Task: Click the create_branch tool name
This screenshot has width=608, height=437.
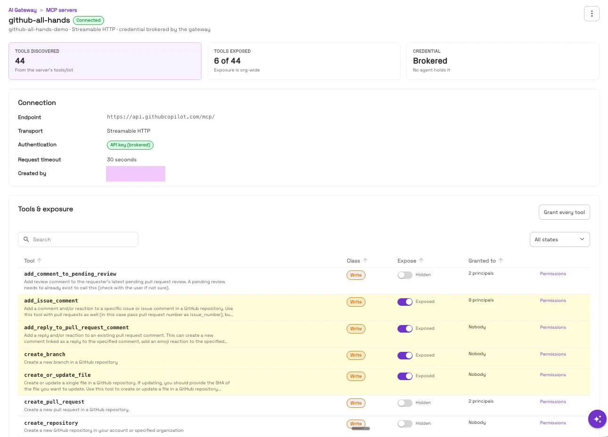Action: 45,354
